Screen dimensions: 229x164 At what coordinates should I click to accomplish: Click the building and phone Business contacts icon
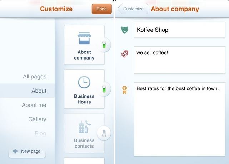[85, 127]
